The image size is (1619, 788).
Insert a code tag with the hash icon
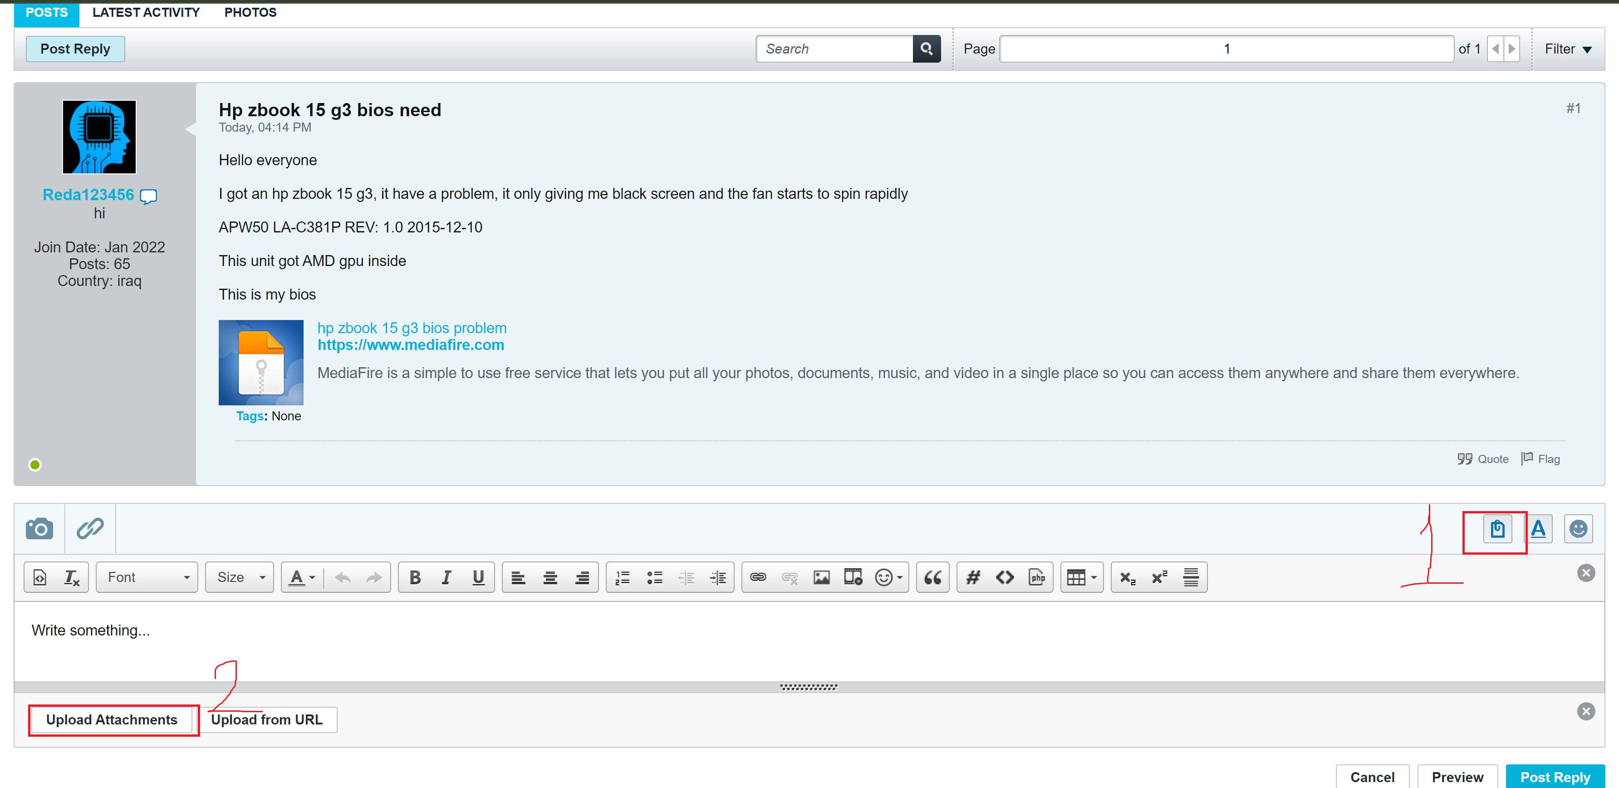point(973,577)
